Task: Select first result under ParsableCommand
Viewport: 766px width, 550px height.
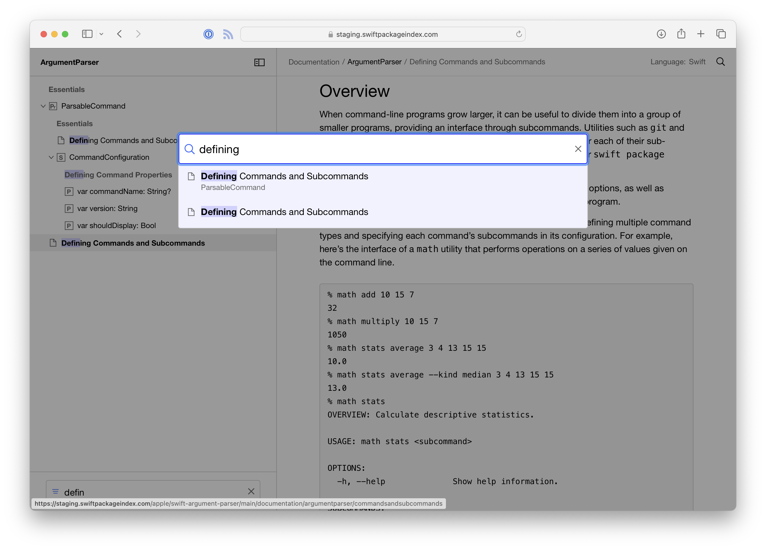Action: pos(284,181)
